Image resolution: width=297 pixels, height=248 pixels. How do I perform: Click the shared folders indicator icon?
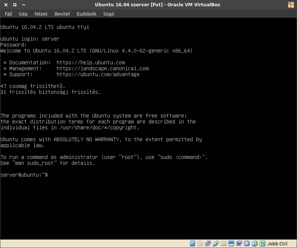point(223,243)
